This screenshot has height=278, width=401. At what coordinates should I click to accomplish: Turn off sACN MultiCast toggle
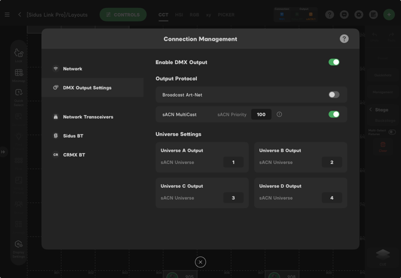click(x=334, y=114)
